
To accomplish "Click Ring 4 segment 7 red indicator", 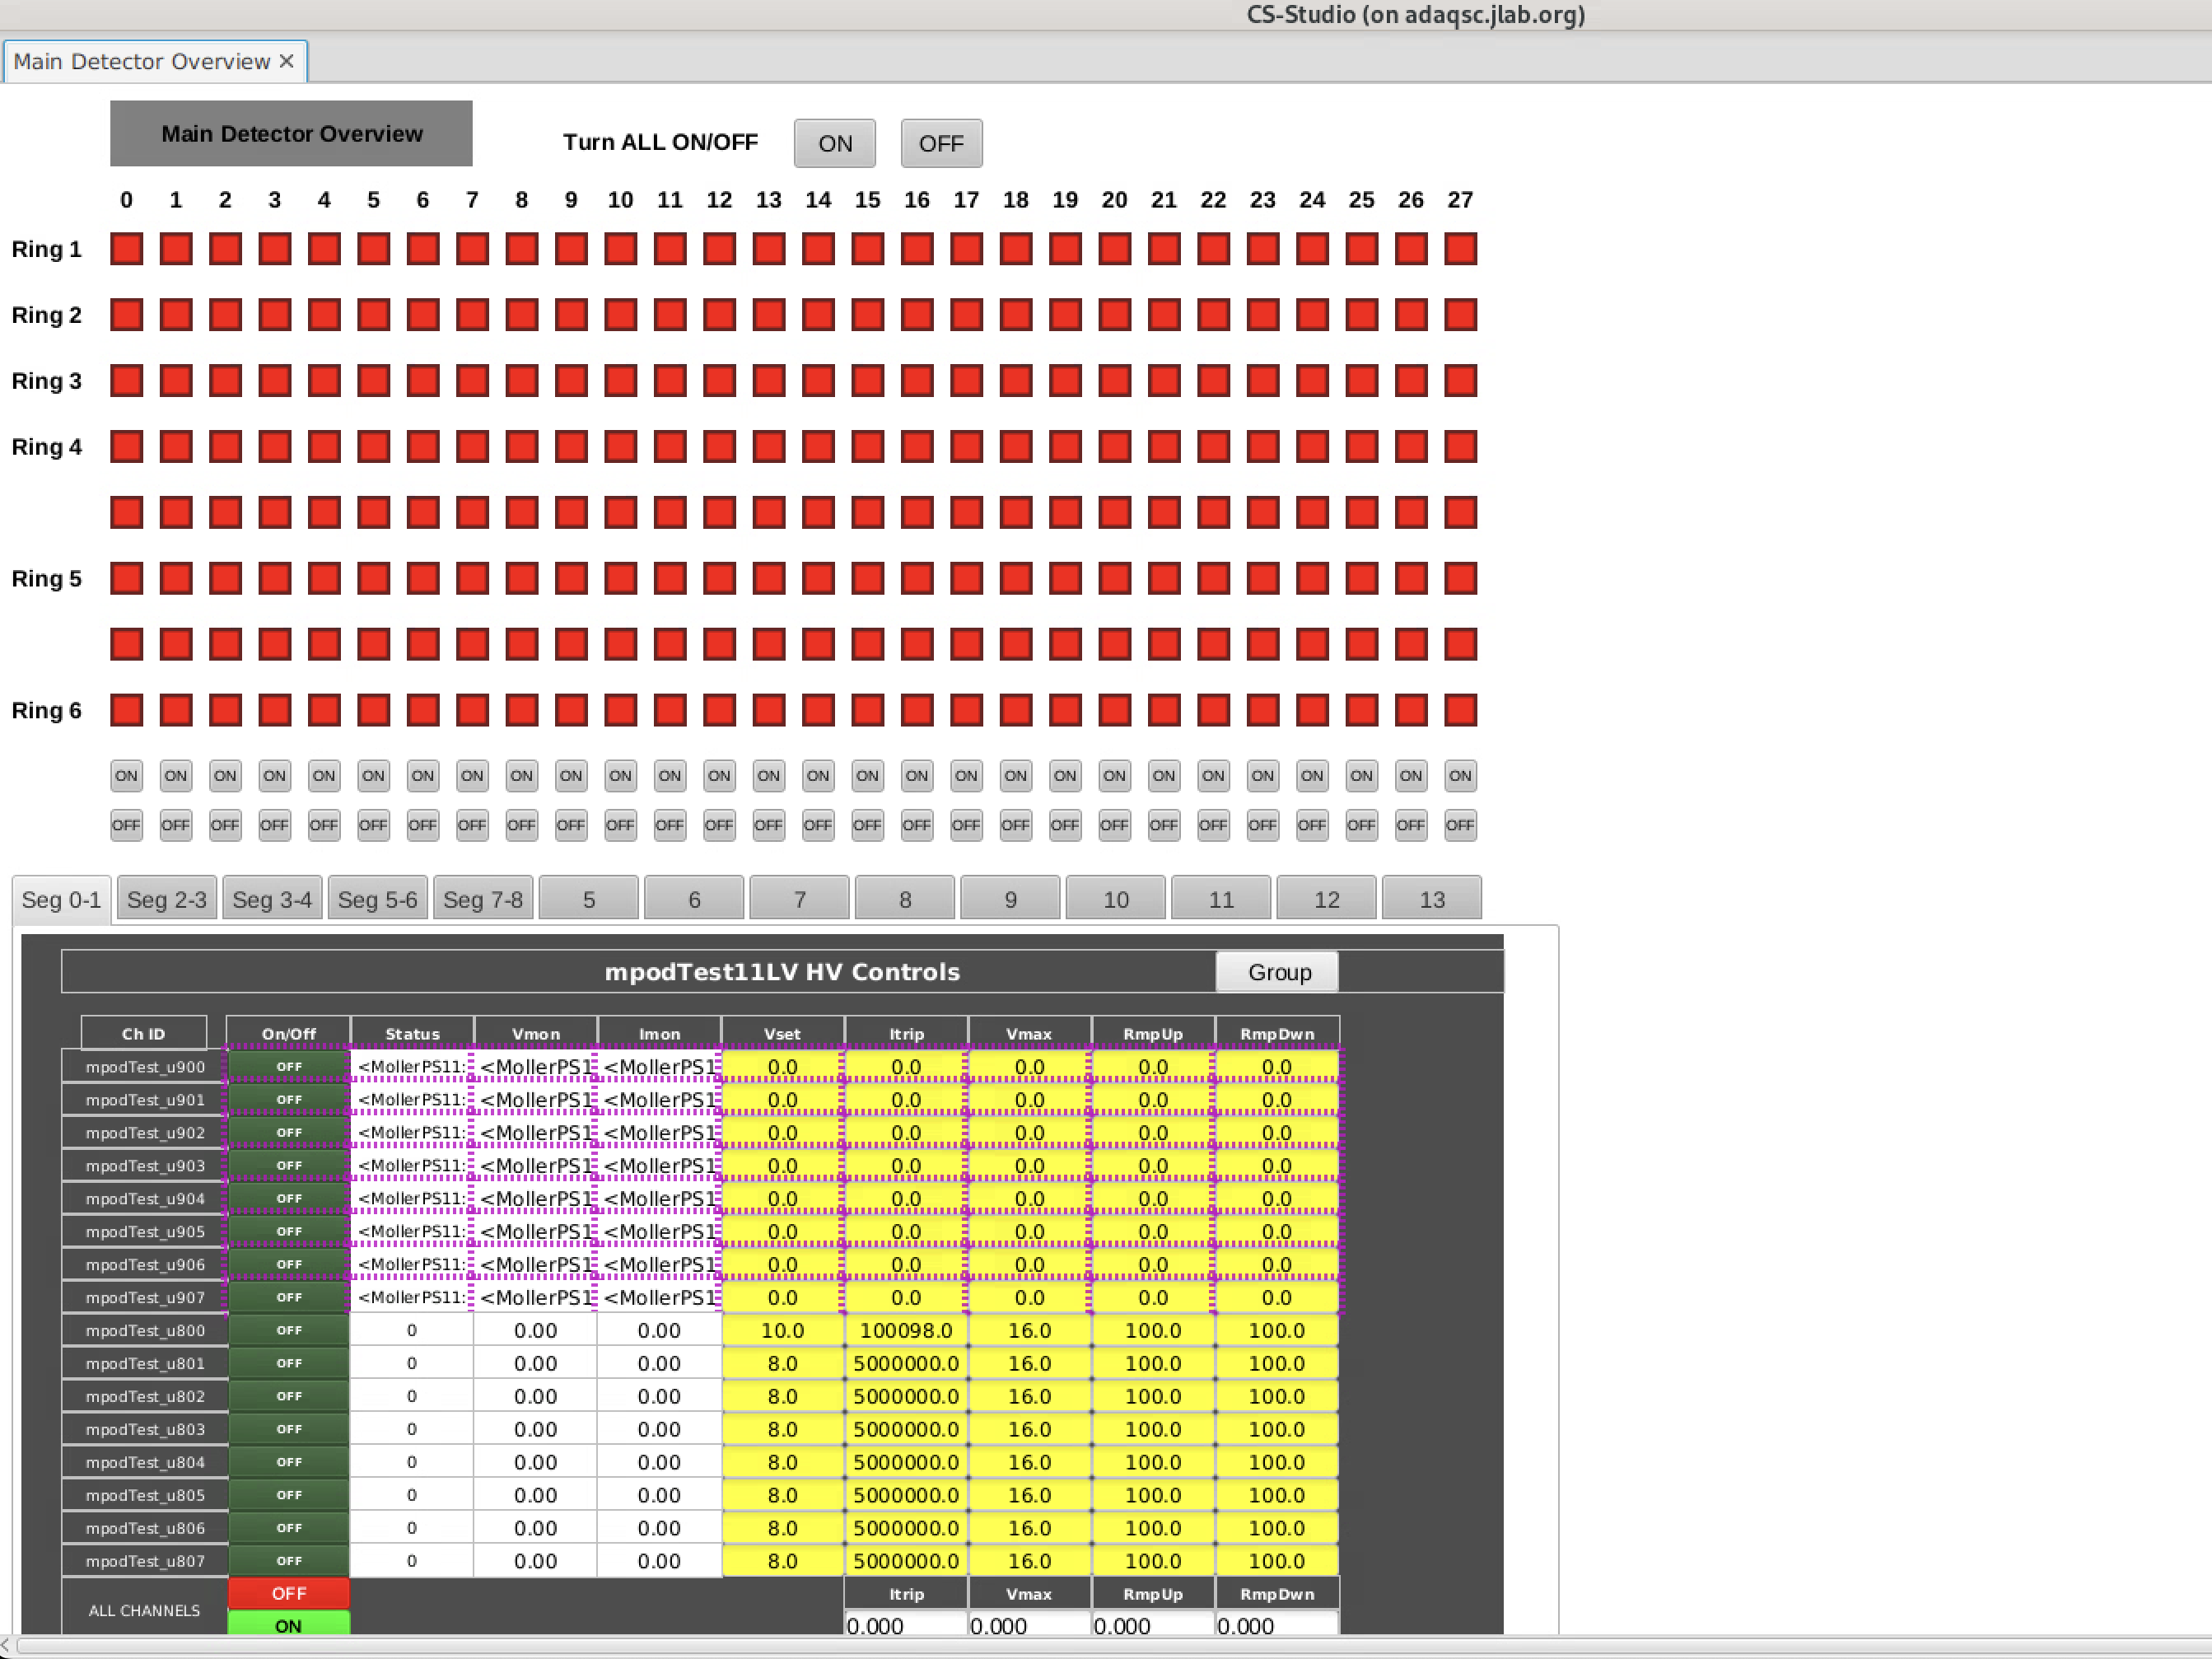I will 472,447.
